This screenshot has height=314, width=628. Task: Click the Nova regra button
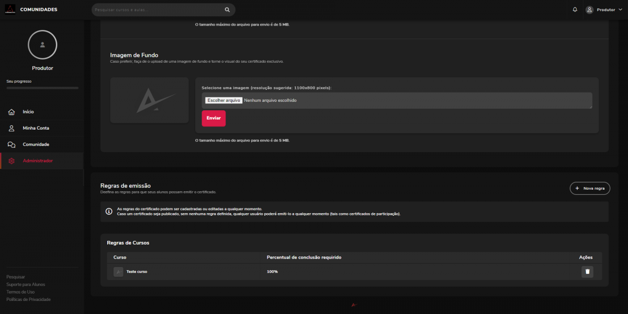point(590,188)
